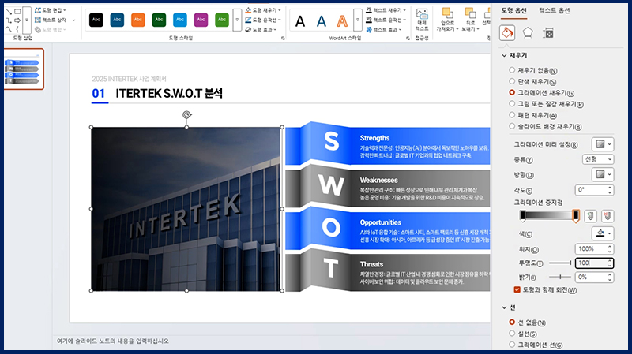
Task: Open 방향 direction dropdown
Action: point(603,174)
